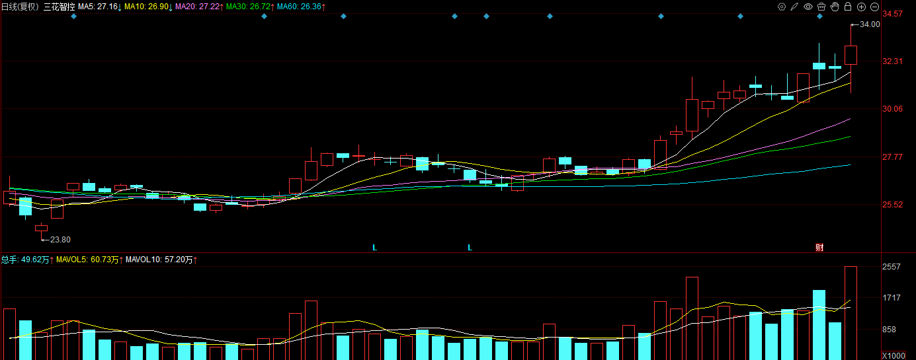Viewport: 916px width, 360px height.
Task: Click the first cyan L marker
Action: pyautogui.click(x=374, y=248)
